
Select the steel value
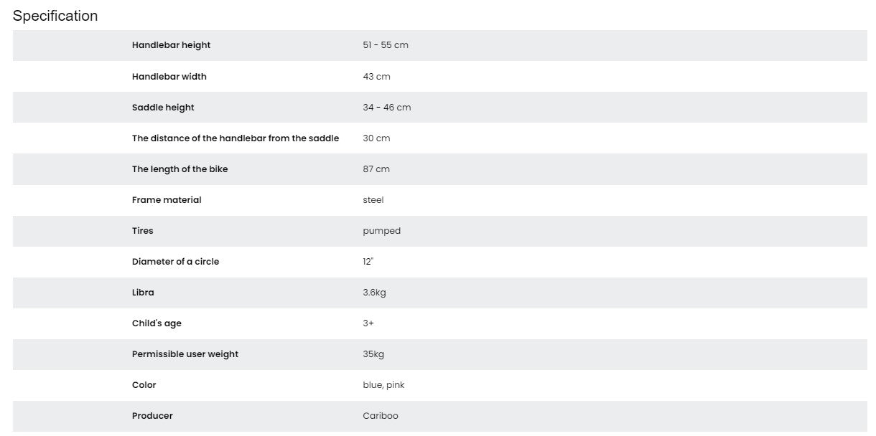point(373,200)
